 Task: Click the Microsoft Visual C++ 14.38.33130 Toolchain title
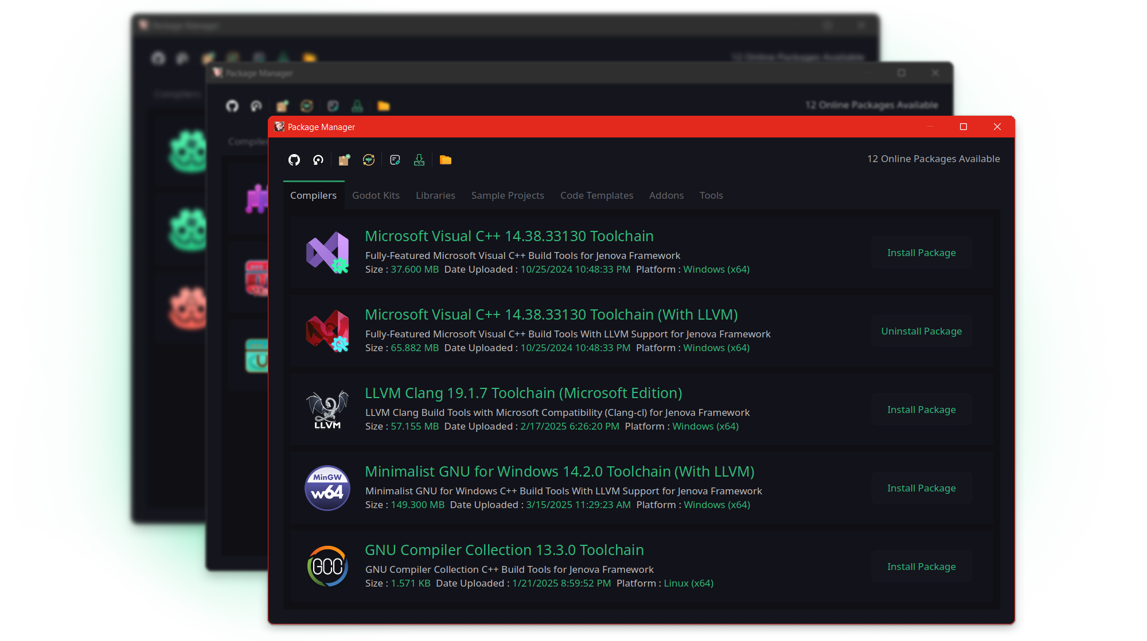(x=509, y=236)
